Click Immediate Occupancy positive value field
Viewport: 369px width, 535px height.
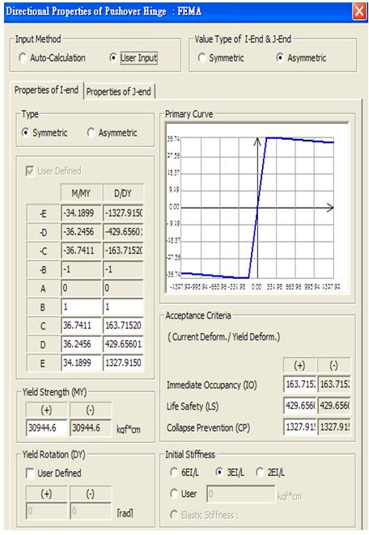point(300,384)
